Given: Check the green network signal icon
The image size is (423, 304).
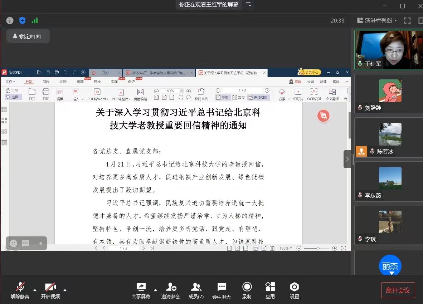Looking at the screenshot, I should point(35,20).
